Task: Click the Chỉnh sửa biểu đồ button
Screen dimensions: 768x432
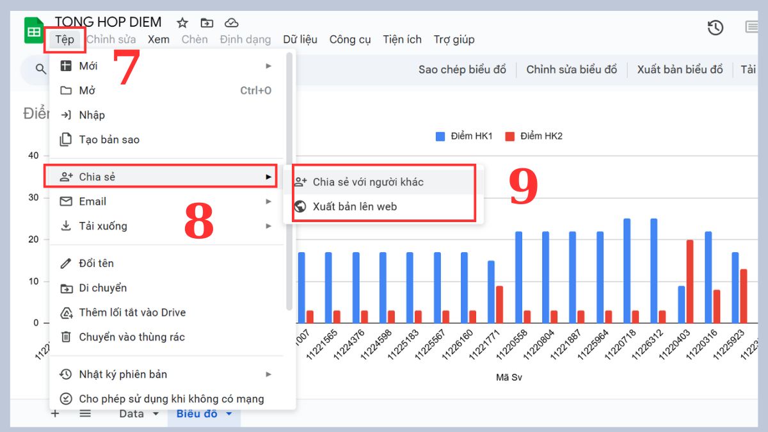Action: point(572,69)
